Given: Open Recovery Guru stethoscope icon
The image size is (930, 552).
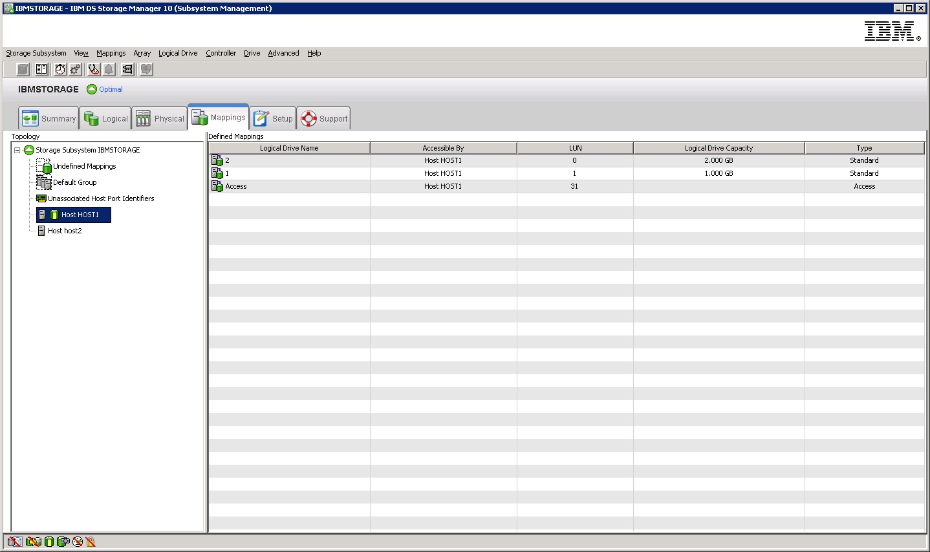Looking at the screenshot, I should click(x=94, y=69).
